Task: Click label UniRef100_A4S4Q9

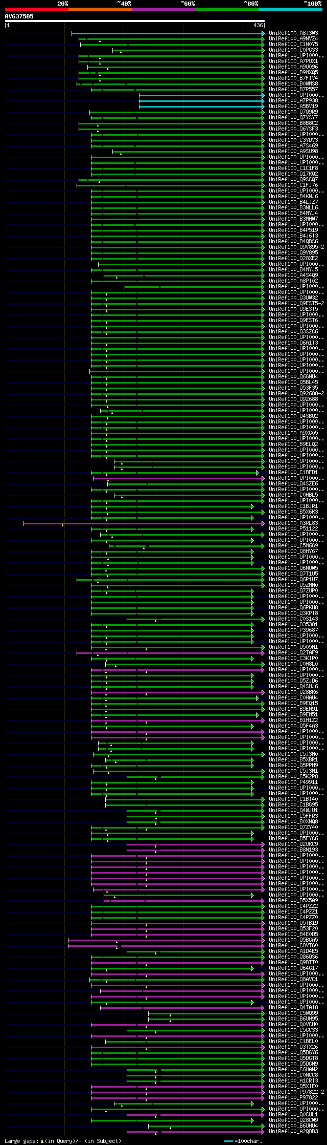Action: 293,275
